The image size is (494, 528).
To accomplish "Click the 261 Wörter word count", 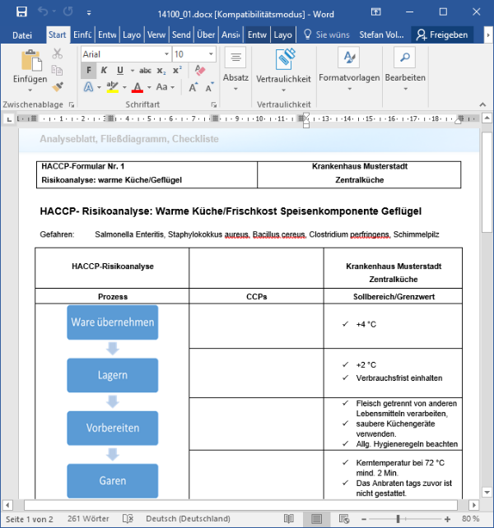I will coord(89,519).
